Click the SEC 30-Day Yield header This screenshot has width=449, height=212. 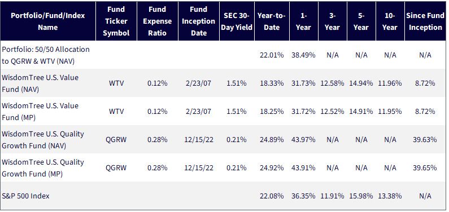(x=237, y=21)
